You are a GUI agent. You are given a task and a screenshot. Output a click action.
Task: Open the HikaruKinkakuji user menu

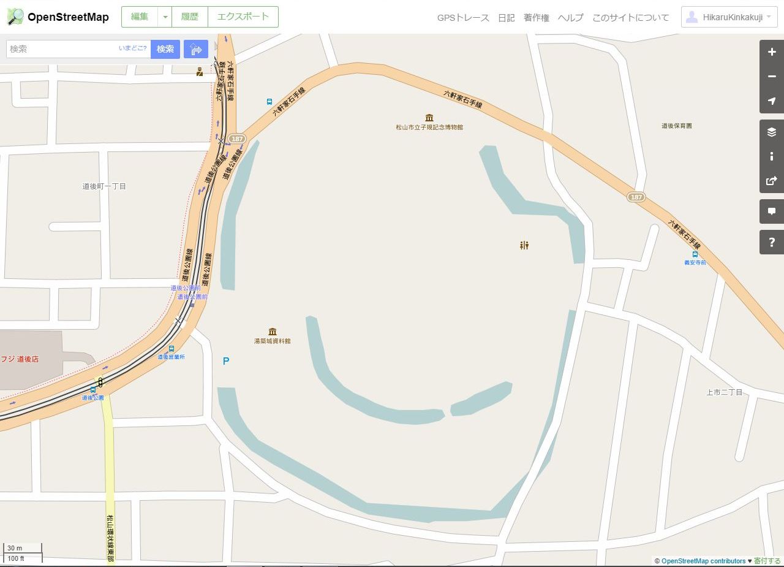point(729,17)
